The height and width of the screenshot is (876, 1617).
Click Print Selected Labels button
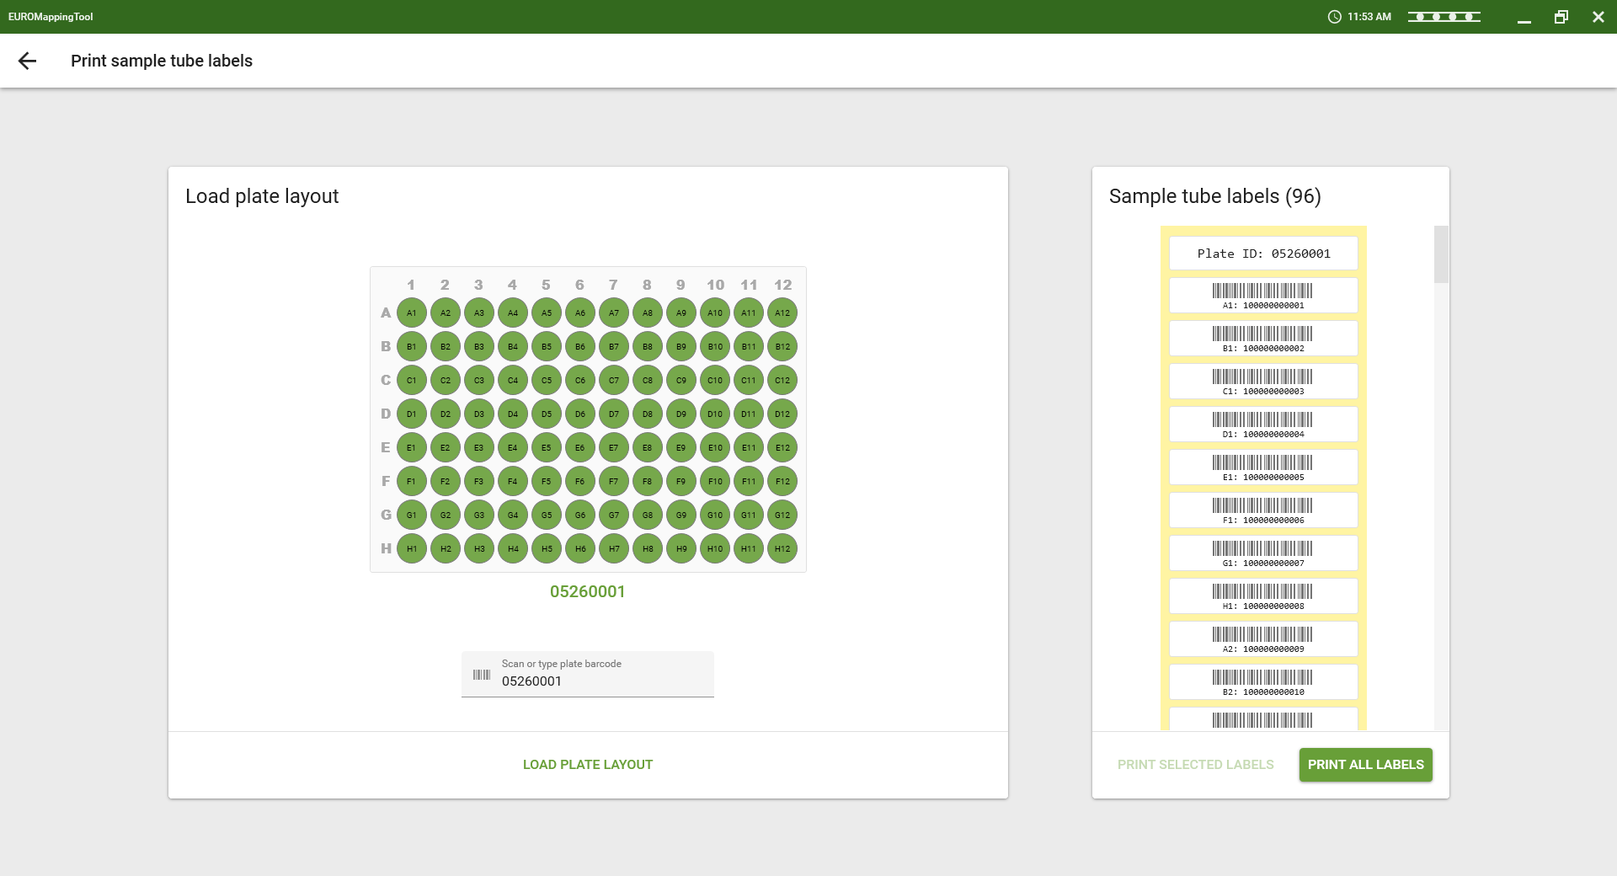click(x=1195, y=765)
